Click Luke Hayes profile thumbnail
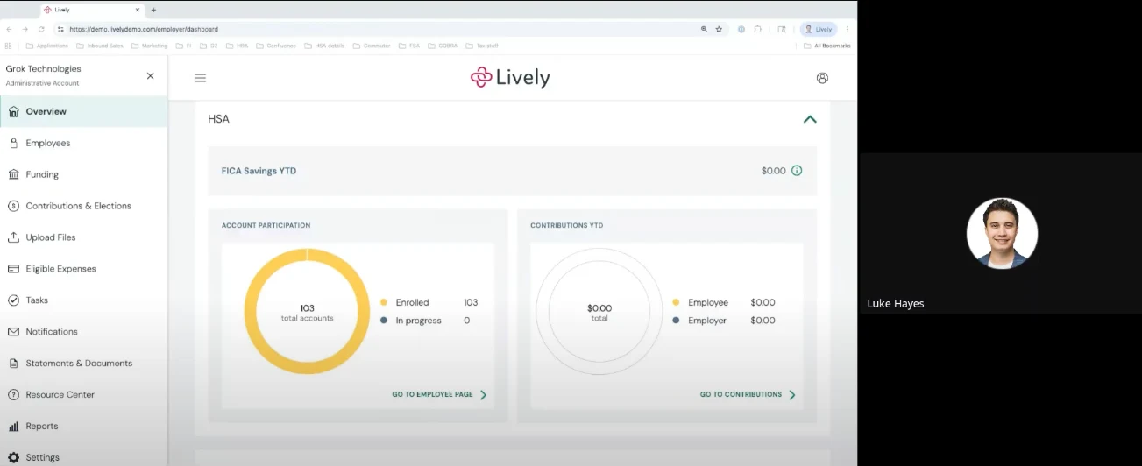 click(1002, 233)
